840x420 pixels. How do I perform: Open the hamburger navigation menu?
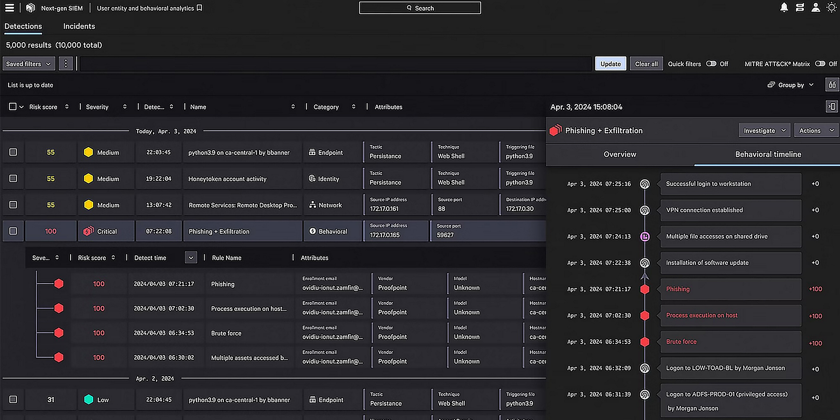coord(9,7)
